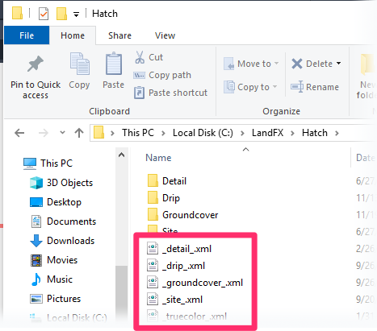Open the View ribbon tab

165,35
